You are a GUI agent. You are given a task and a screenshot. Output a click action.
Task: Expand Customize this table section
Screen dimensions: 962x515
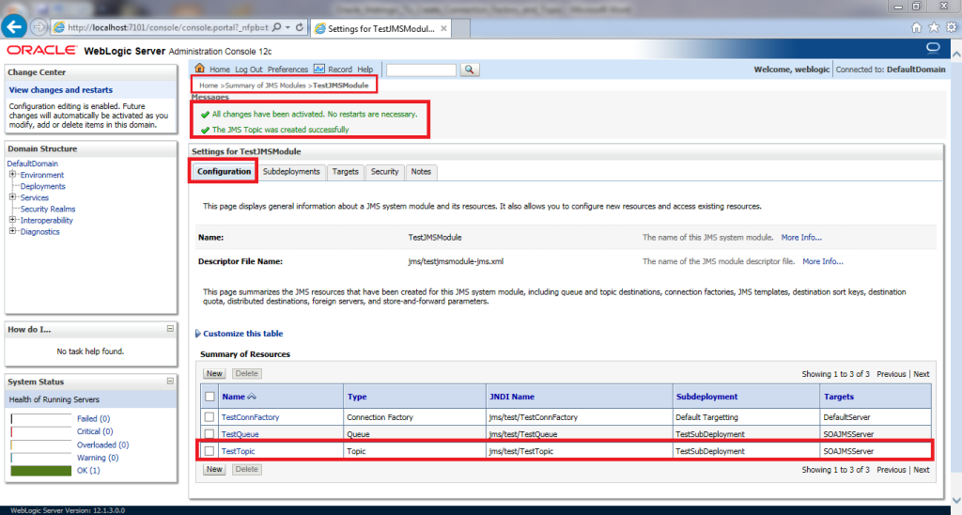pos(242,334)
